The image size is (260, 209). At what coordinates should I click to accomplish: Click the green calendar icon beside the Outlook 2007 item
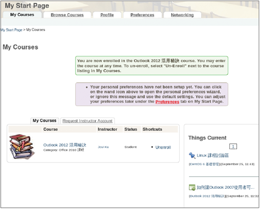pos(192,188)
